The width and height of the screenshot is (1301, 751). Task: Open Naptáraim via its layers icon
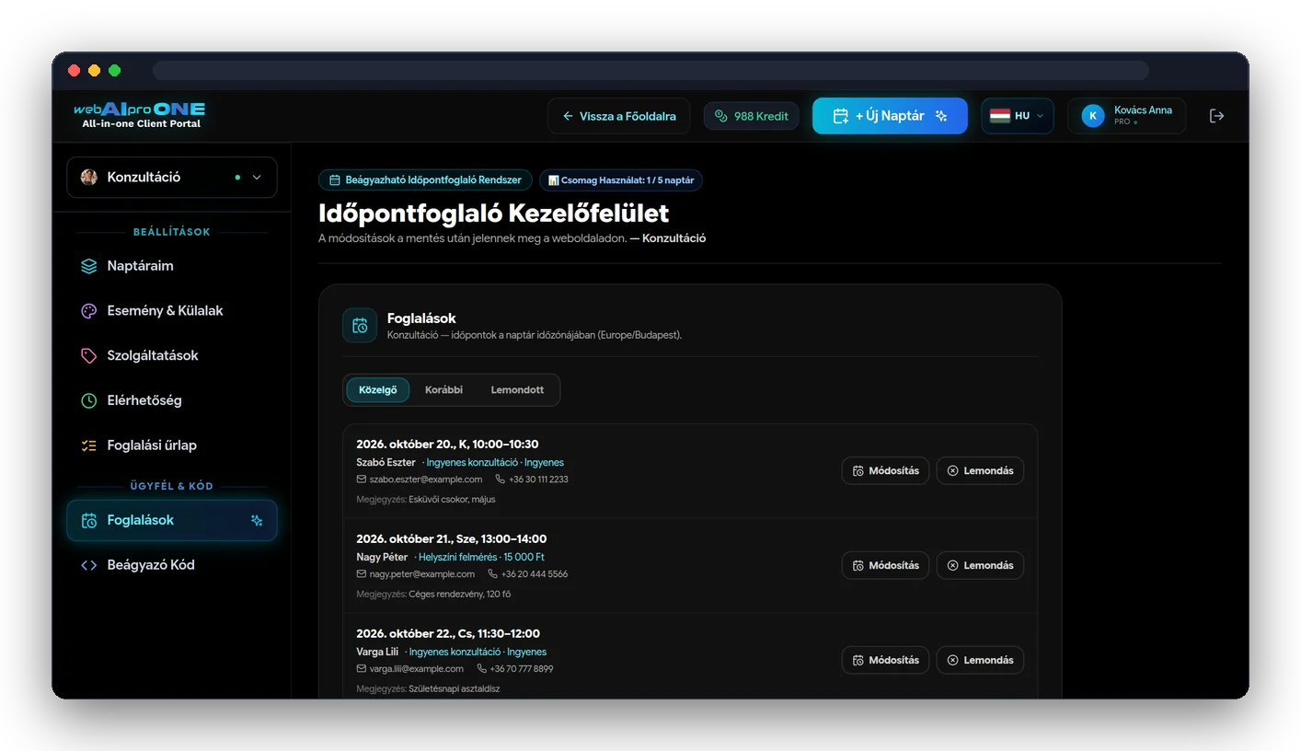[89, 266]
